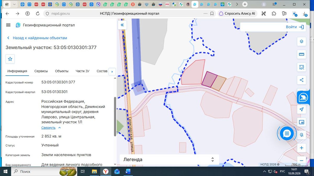Zoom in on the map with plus
Screen dimensions: 314x176
click(x=301, y=148)
